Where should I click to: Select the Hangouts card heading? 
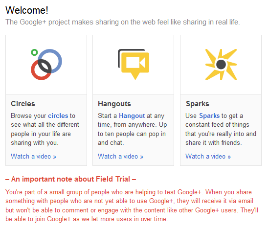click(x=114, y=104)
